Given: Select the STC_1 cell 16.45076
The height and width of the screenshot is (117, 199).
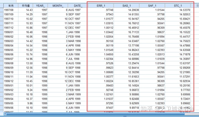Looking at the screenshot, I should click(178, 28).
